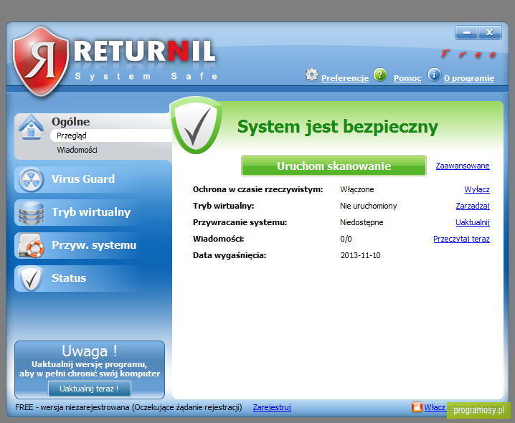Click the messages count 0/0
515x423 pixels.
click(x=346, y=239)
